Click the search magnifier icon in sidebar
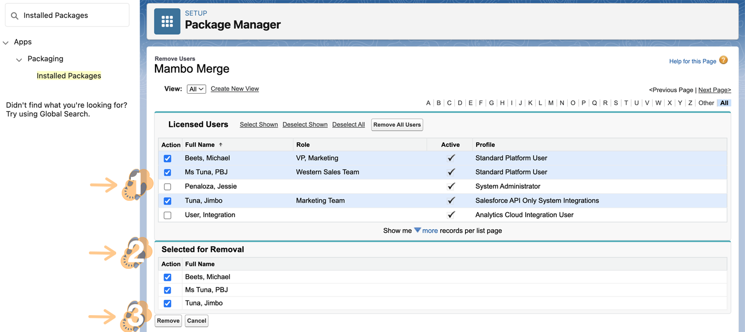 click(x=15, y=16)
